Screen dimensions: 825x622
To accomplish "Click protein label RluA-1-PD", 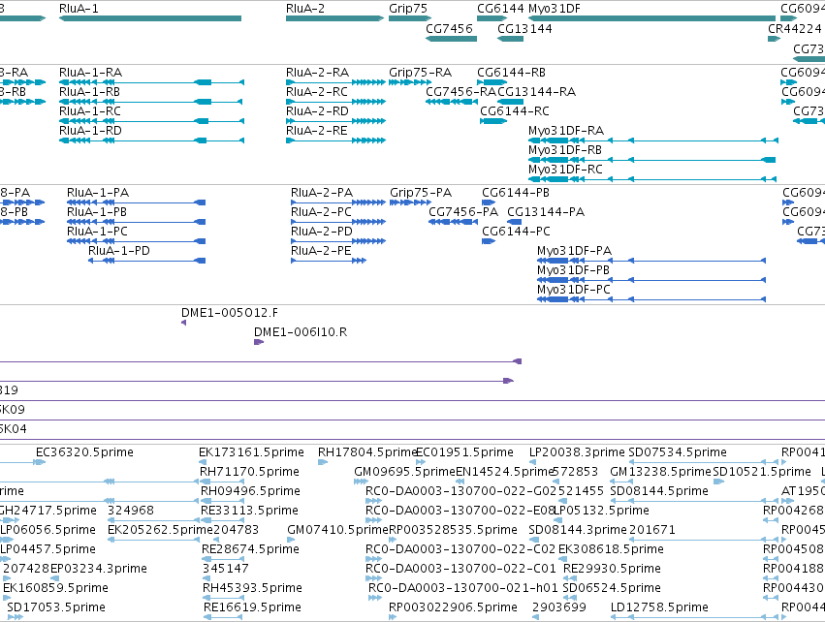I will coord(119,251).
